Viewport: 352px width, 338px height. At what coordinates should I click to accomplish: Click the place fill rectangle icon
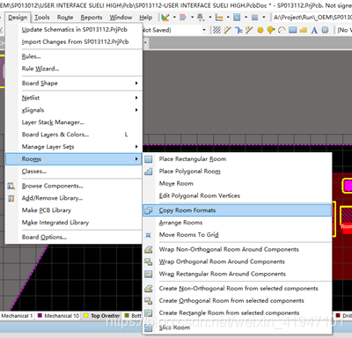click(x=292, y=30)
